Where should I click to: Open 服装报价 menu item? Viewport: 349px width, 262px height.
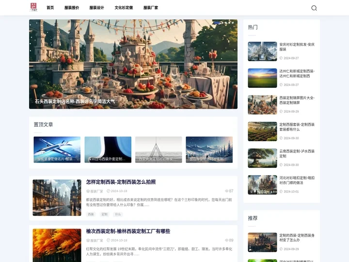72,8
